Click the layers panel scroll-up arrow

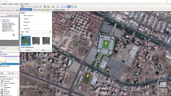tap(18, 79)
